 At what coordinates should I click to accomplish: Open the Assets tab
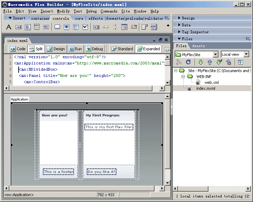click(198, 46)
